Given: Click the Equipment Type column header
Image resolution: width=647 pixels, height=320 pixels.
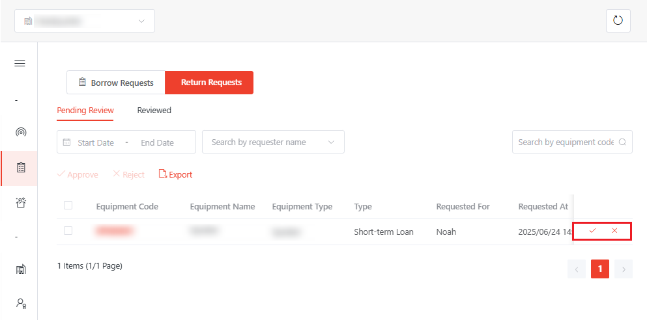Looking at the screenshot, I should click(x=302, y=207).
